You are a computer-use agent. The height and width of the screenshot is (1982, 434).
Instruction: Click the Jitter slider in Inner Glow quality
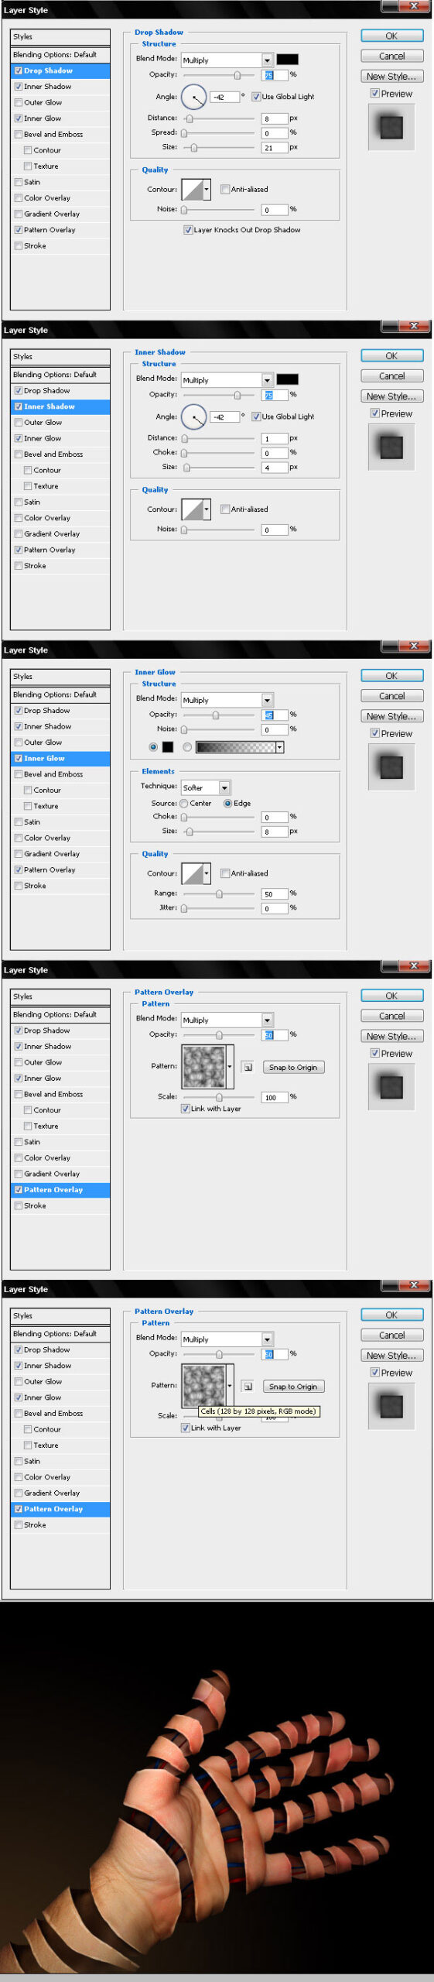point(218,908)
